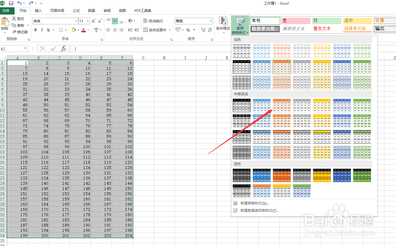
Task: Switch to the Data (数据) tab
Action: point(92,10)
